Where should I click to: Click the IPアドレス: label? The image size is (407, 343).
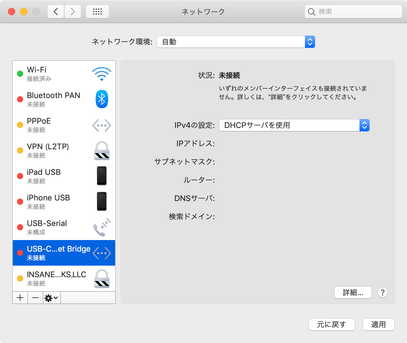tap(196, 143)
